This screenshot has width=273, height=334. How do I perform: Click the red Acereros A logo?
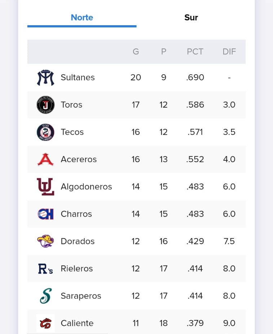point(45,159)
